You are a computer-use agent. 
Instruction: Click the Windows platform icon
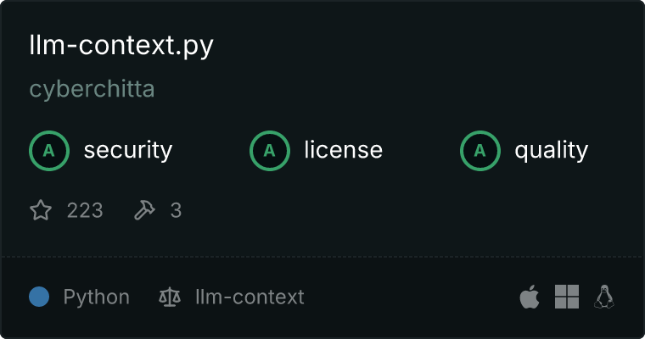coord(567,297)
